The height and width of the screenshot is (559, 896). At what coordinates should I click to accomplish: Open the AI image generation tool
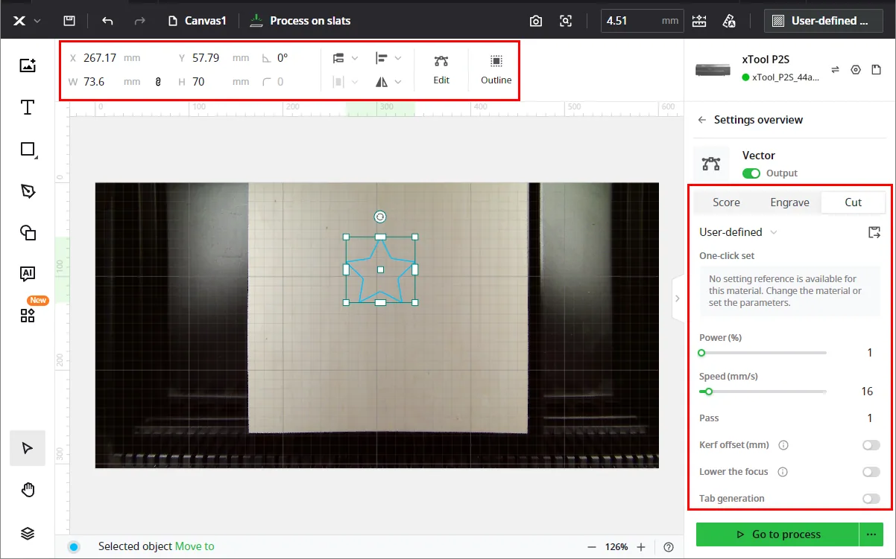pyautogui.click(x=28, y=273)
